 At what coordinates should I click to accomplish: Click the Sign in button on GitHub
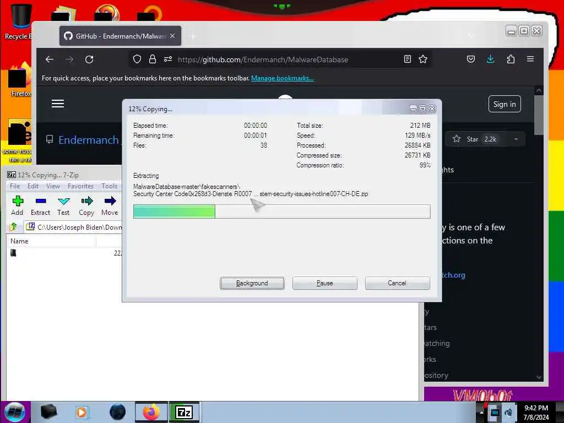505,104
